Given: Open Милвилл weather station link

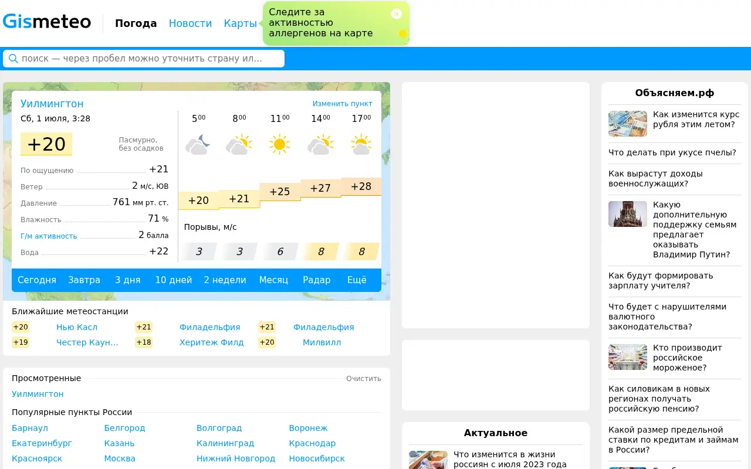Looking at the screenshot, I should point(322,342).
